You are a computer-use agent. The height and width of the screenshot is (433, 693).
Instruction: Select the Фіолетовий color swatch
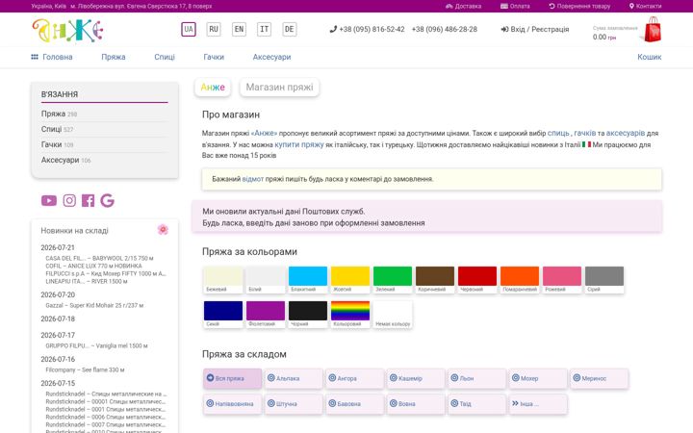(x=266, y=315)
